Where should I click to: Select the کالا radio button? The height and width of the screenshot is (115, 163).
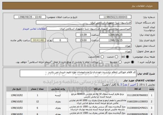[127, 57]
